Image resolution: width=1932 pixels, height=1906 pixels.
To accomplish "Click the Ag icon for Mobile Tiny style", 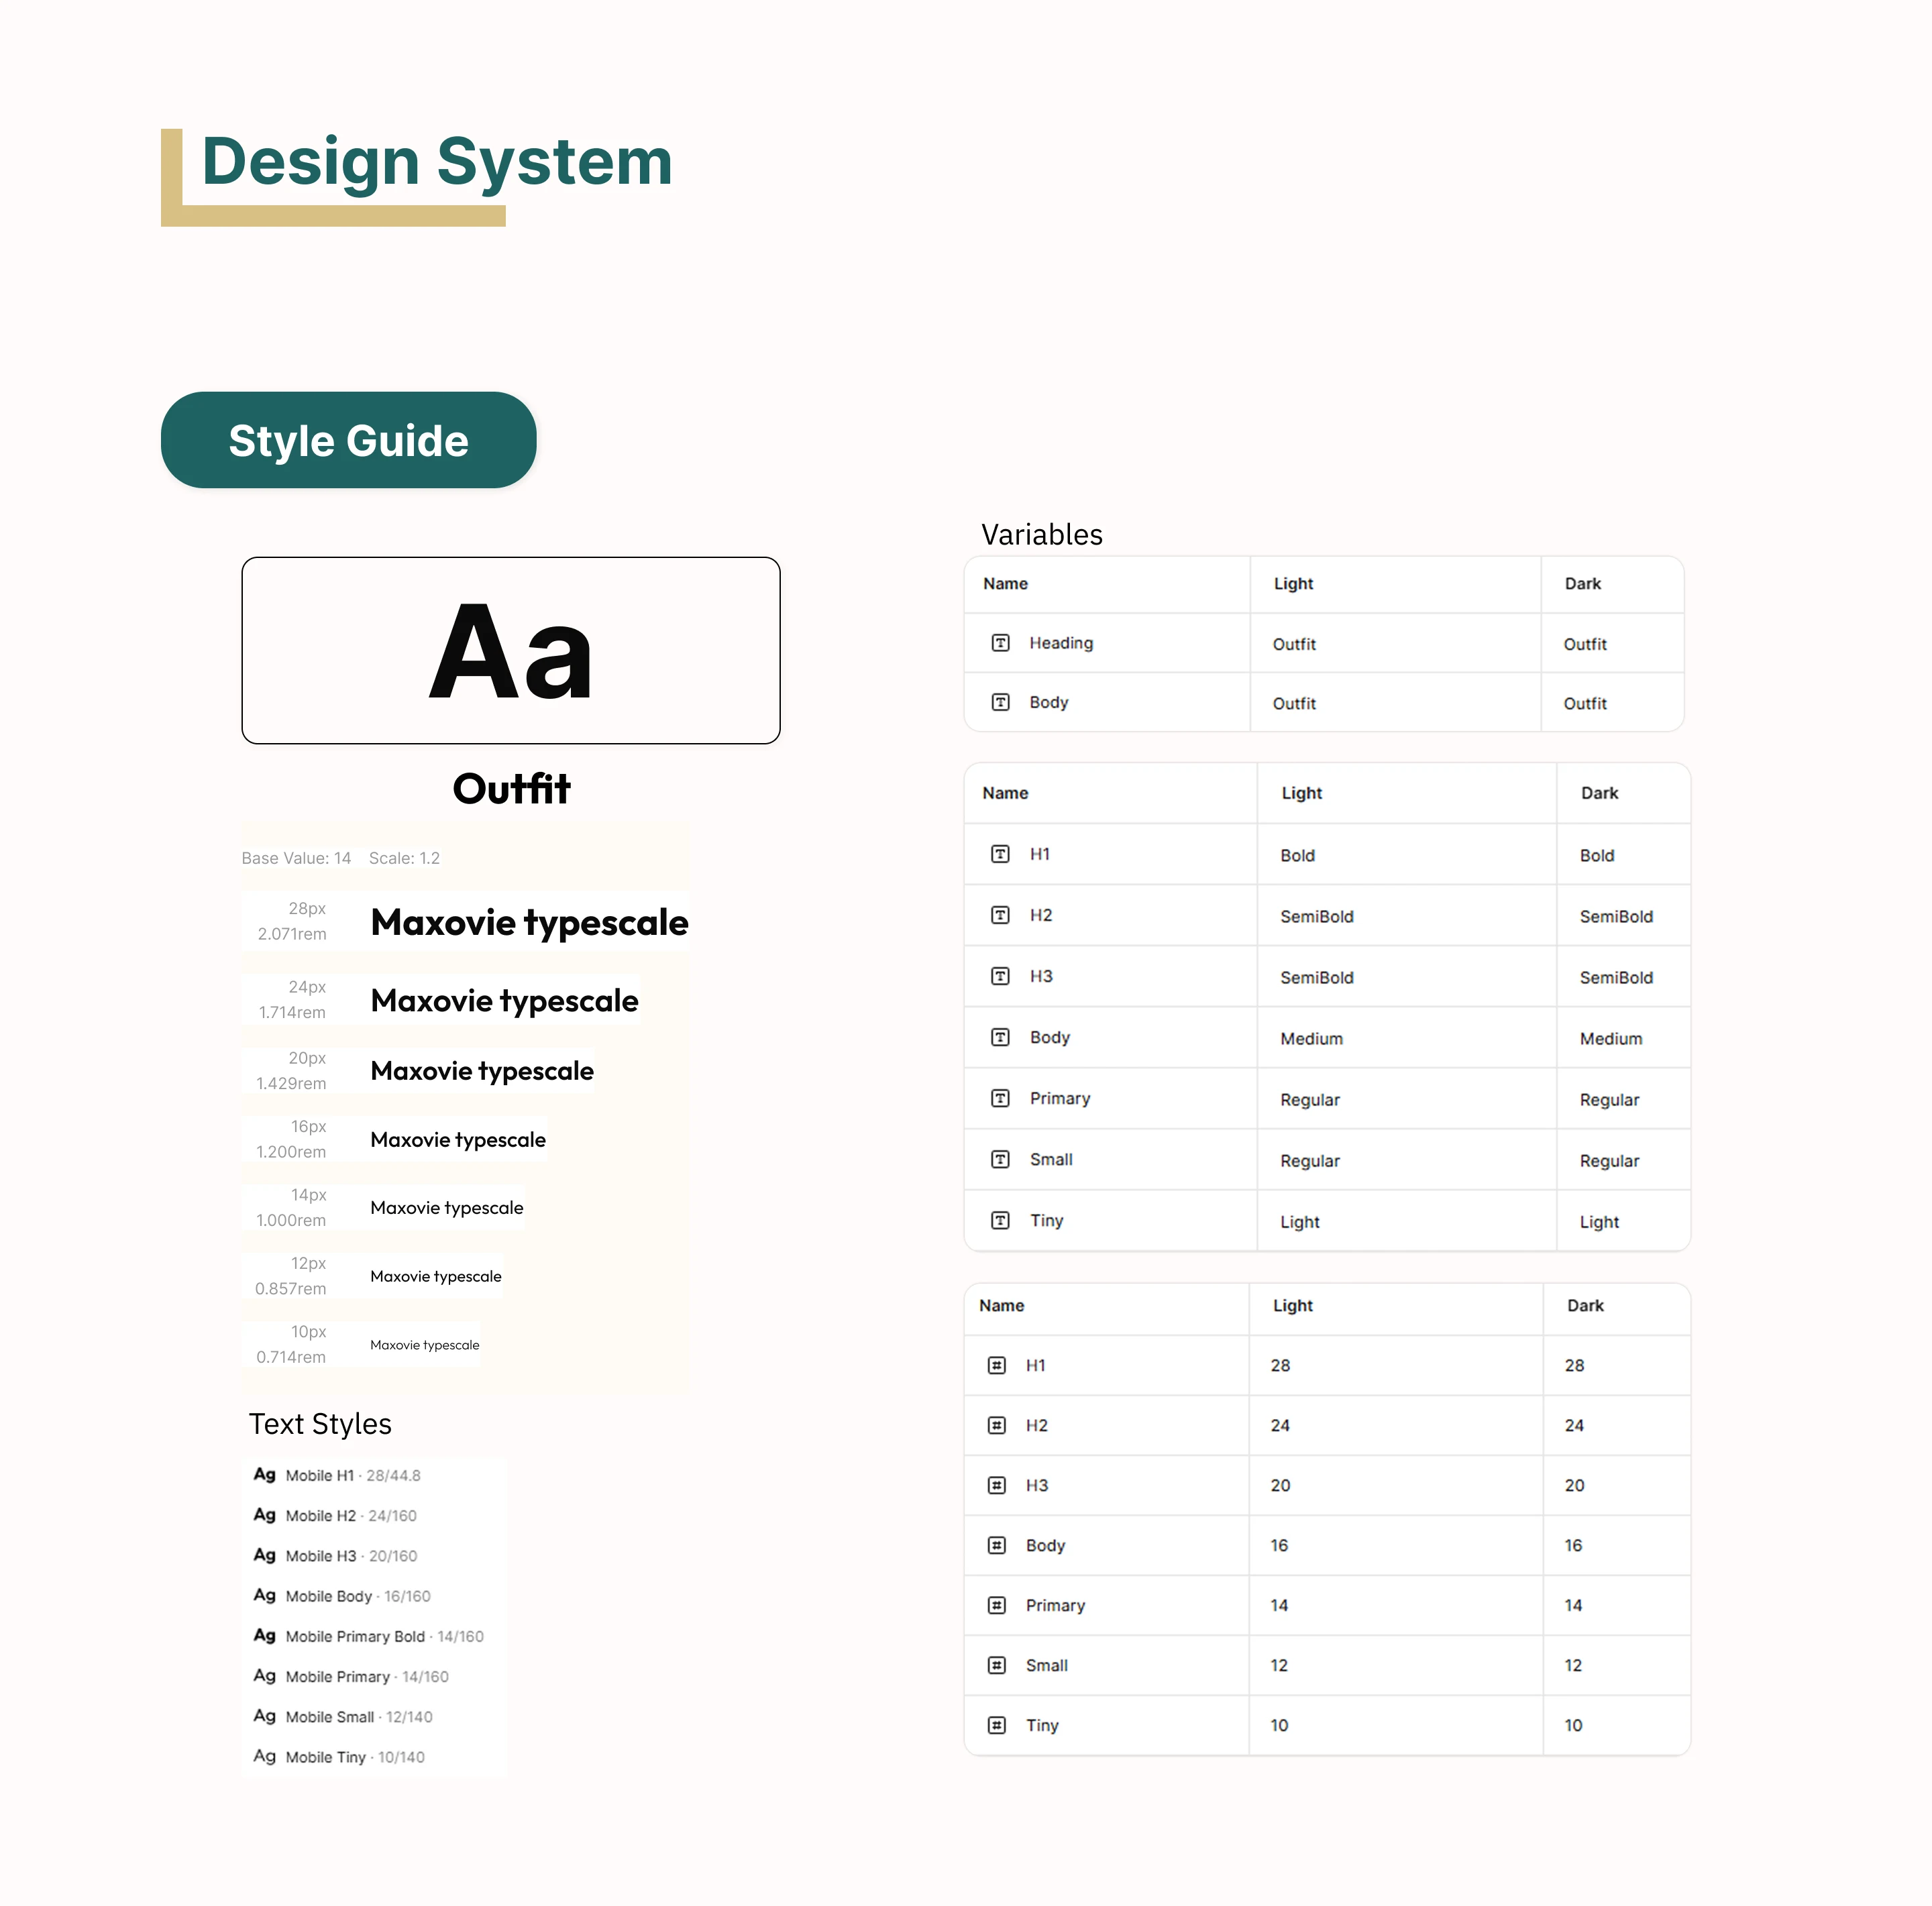I will (264, 1755).
